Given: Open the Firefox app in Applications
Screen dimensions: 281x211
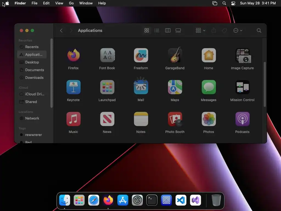Looking at the screenshot, I should [x=73, y=55].
